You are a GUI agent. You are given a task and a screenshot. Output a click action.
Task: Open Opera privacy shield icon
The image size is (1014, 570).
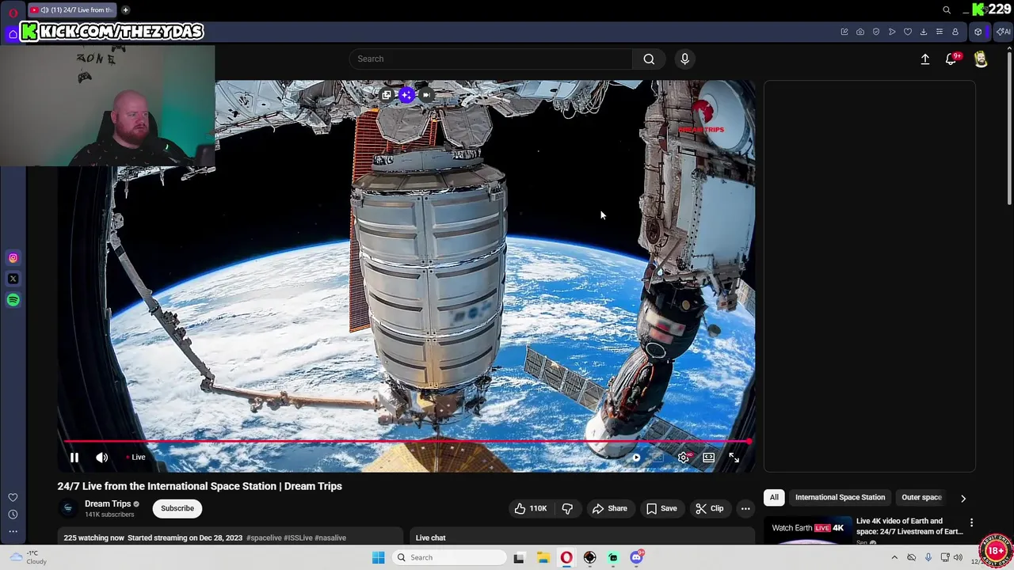(876, 32)
